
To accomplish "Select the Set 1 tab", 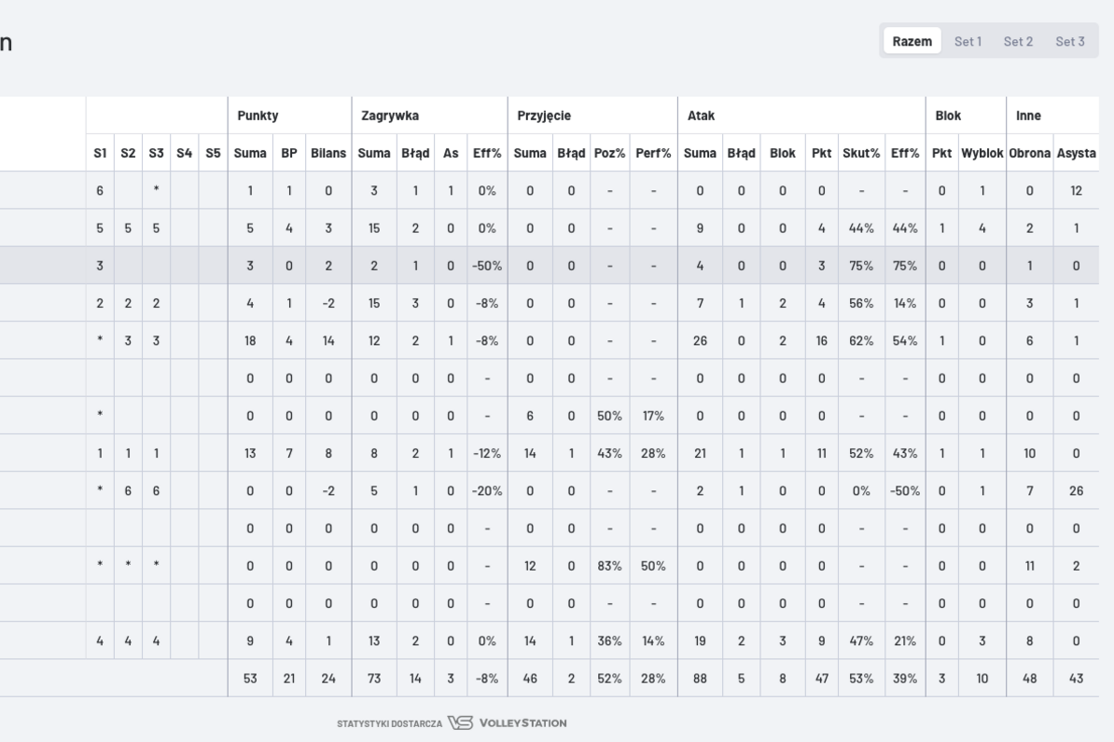I will [968, 41].
